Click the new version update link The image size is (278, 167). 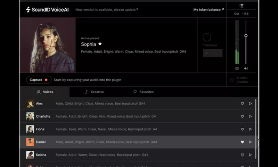[x=107, y=10]
